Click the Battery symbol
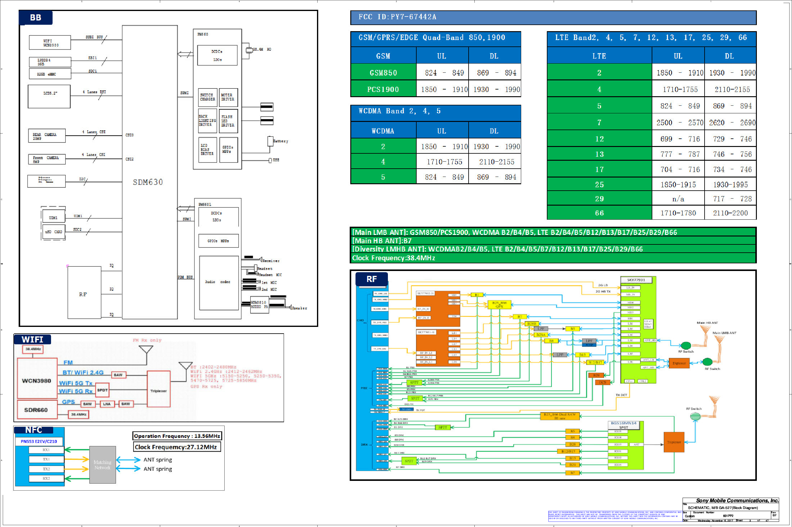 (x=271, y=141)
